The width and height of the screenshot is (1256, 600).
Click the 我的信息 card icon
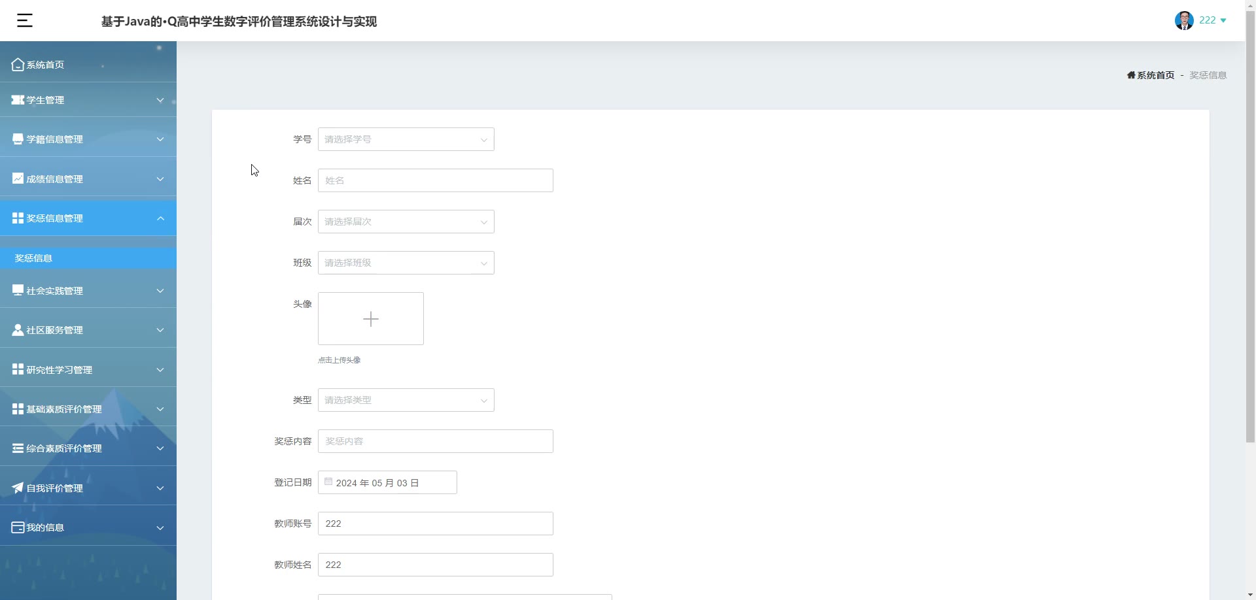[18, 527]
